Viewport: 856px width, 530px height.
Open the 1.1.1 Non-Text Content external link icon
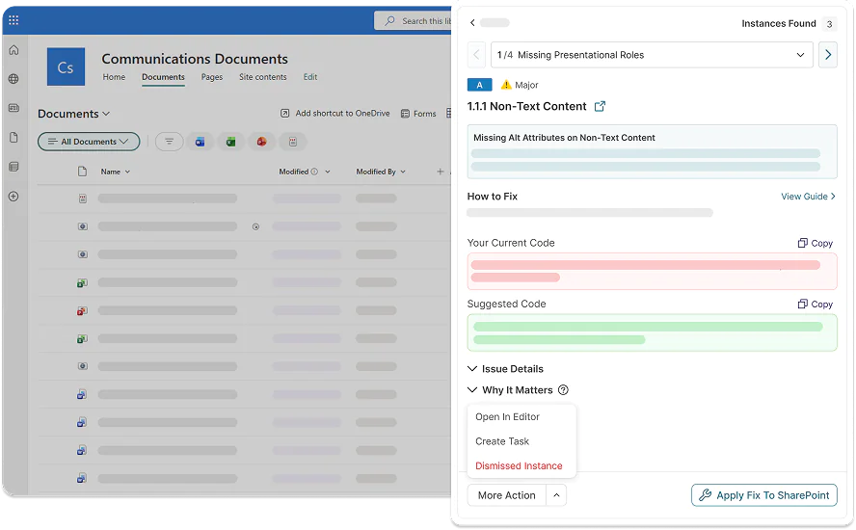point(600,106)
